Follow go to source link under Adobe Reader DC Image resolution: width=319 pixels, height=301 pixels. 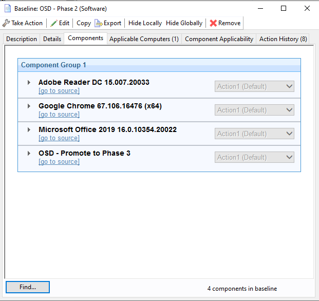(59, 91)
